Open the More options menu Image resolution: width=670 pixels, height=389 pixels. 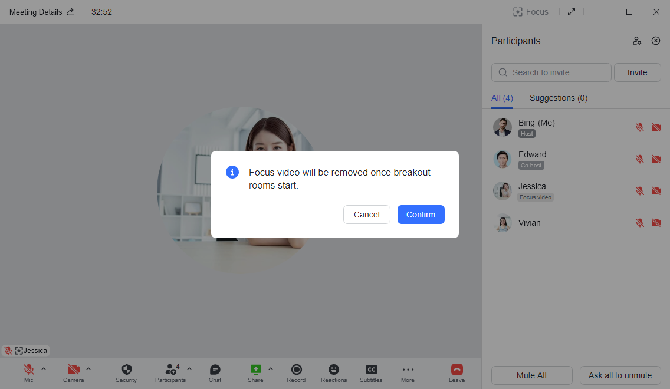[x=408, y=370]
